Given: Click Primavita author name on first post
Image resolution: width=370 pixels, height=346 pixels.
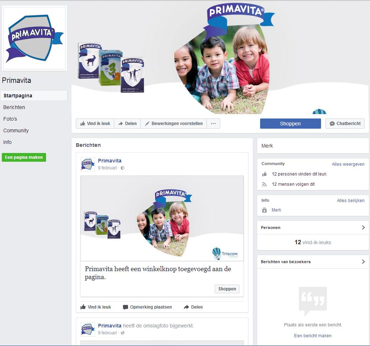Looking at the screenshot, I should click(110, 161).
